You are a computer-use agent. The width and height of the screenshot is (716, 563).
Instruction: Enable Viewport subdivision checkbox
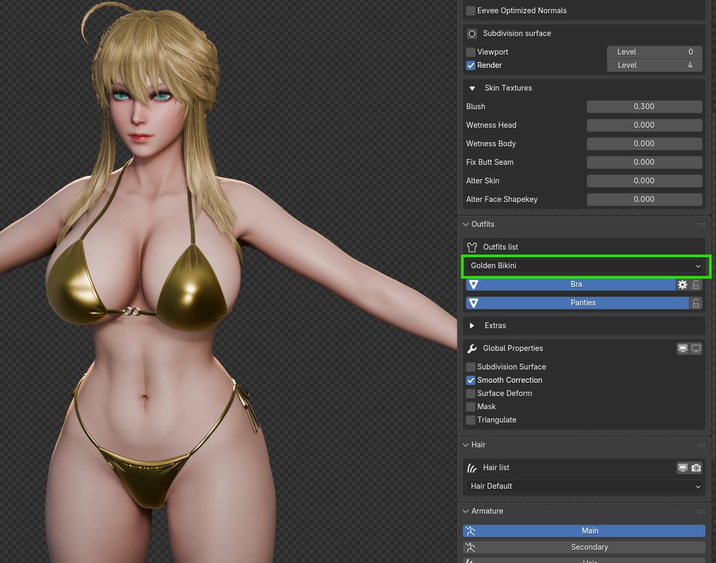(x=471, y=52)
